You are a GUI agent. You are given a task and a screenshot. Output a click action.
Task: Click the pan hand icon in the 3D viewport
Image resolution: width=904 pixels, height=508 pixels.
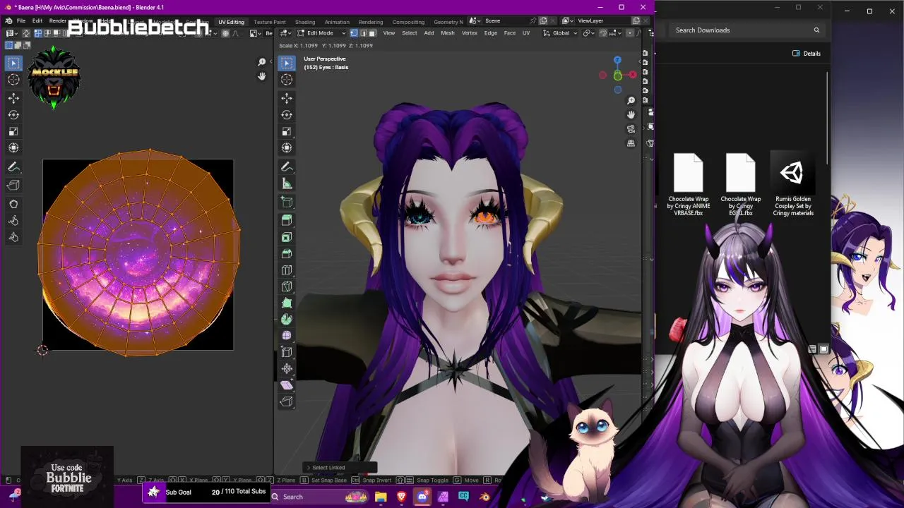click(x=631, y=114)
